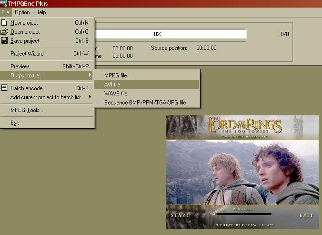Expand the Output to file submenu
The width and height of the screenshot is (322, 235).
[x=47, y=75]
